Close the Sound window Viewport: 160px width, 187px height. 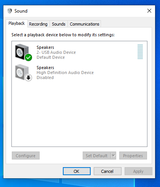pyautogui.click(x=149, y=11)
